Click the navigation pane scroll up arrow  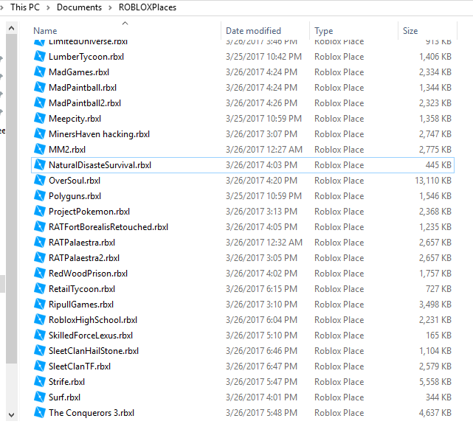point(12,28)
